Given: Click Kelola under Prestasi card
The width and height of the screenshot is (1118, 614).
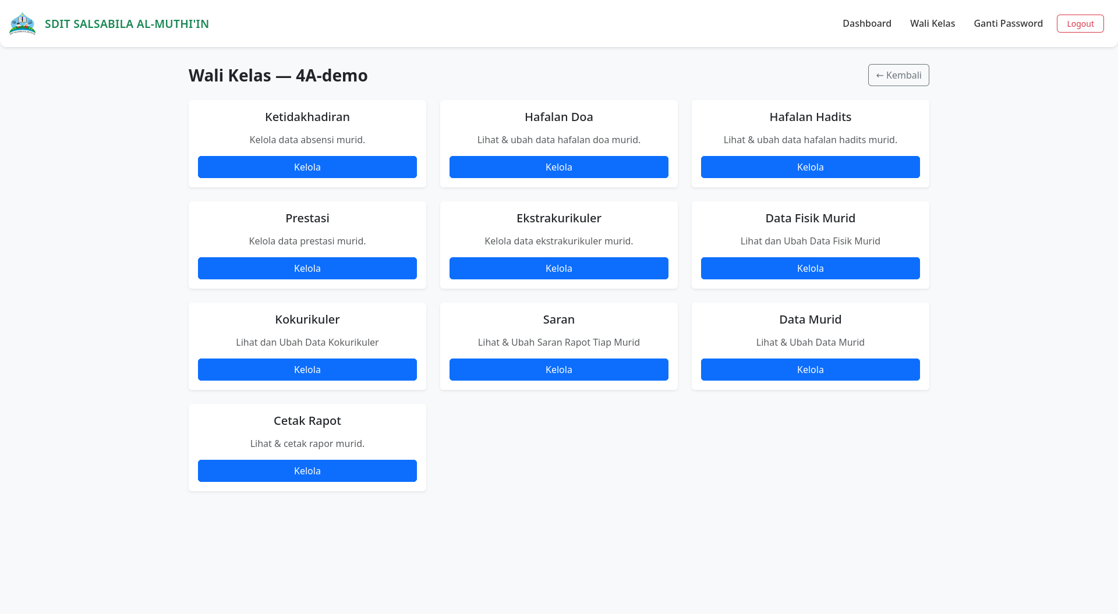Looking at the screenshot, I should pos(307,268).
